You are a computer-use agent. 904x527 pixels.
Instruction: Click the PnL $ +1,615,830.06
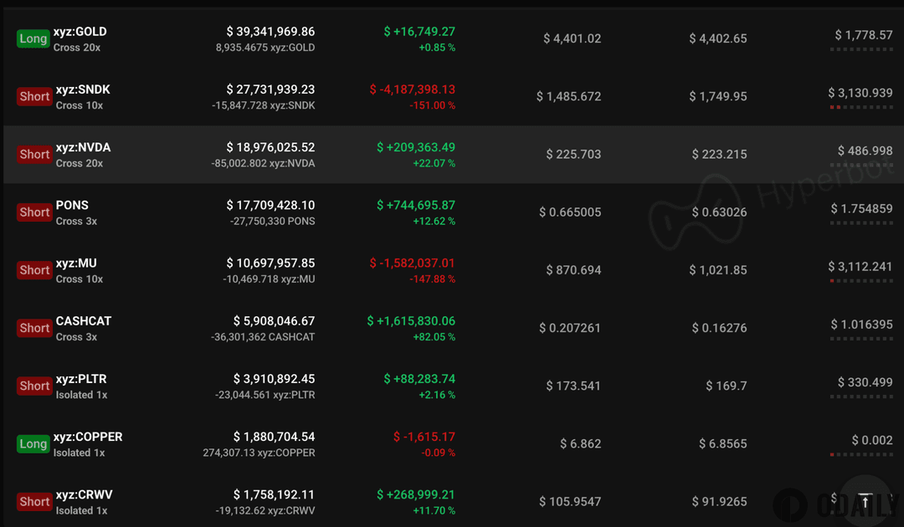coord(411,321)
